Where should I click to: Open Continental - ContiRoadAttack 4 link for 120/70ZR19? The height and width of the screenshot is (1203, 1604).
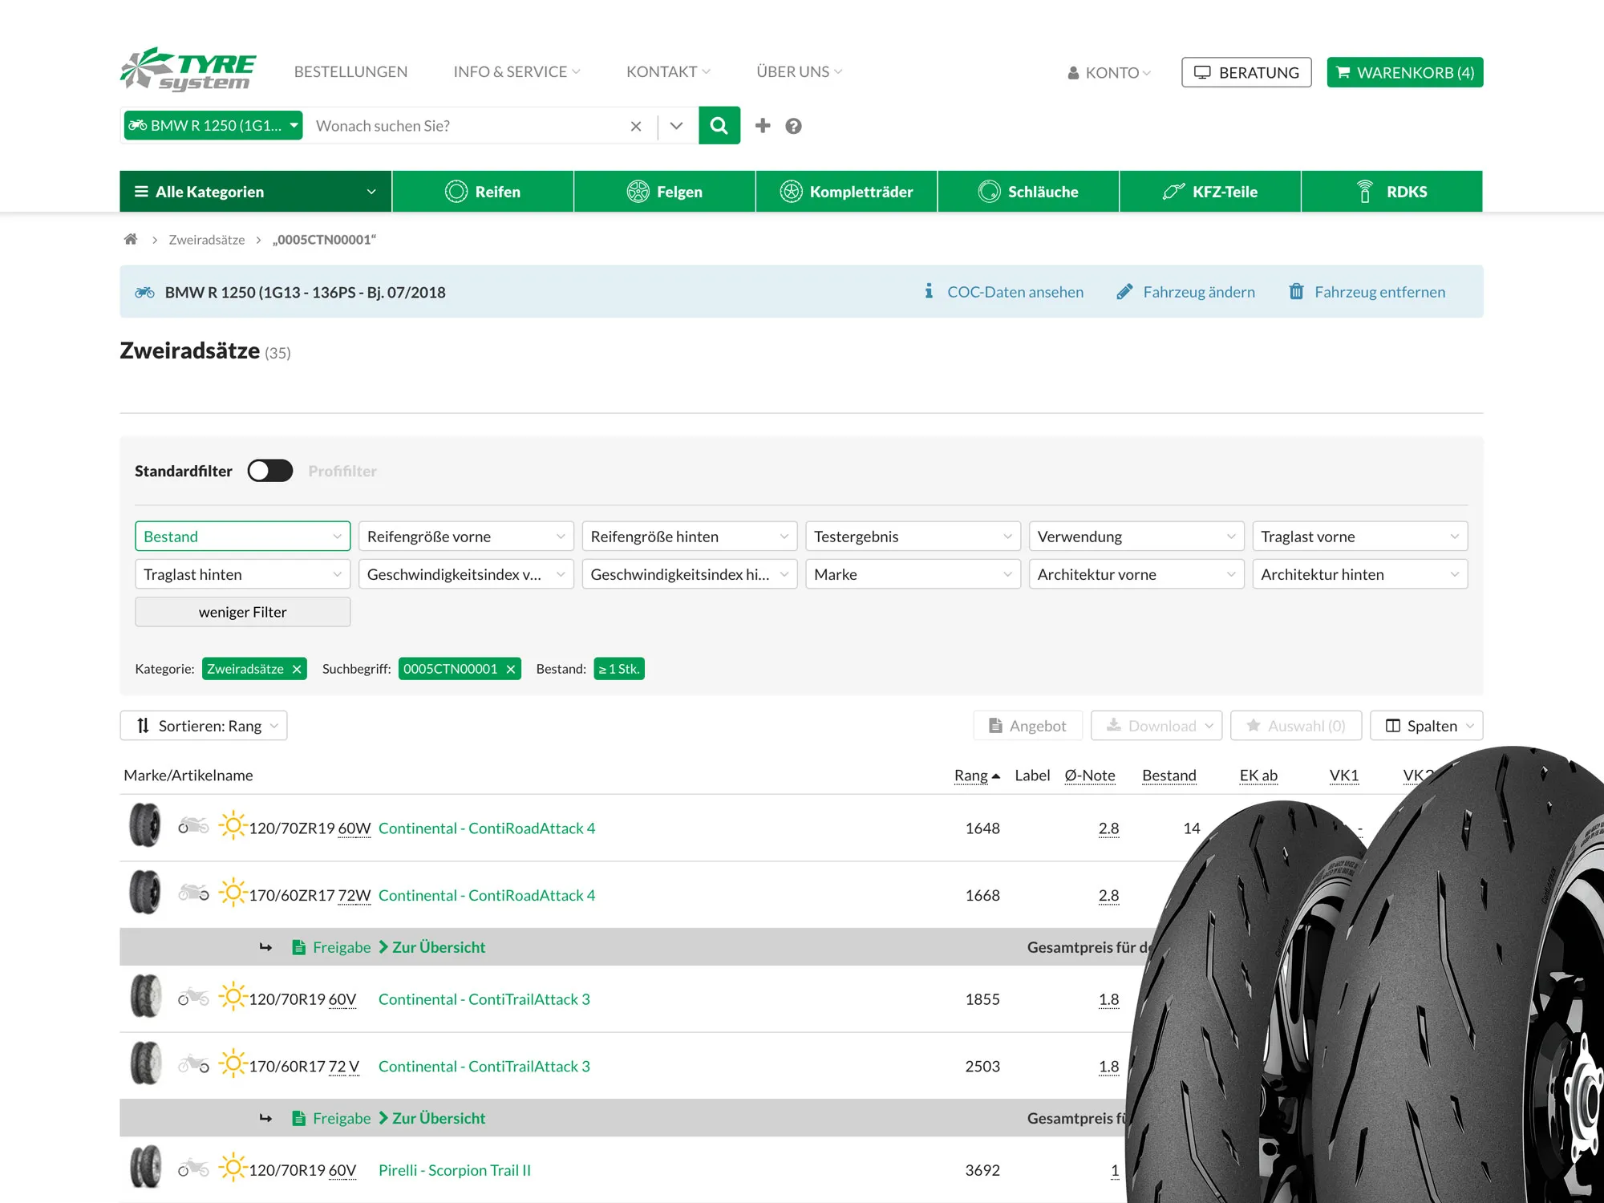(487, 828)
